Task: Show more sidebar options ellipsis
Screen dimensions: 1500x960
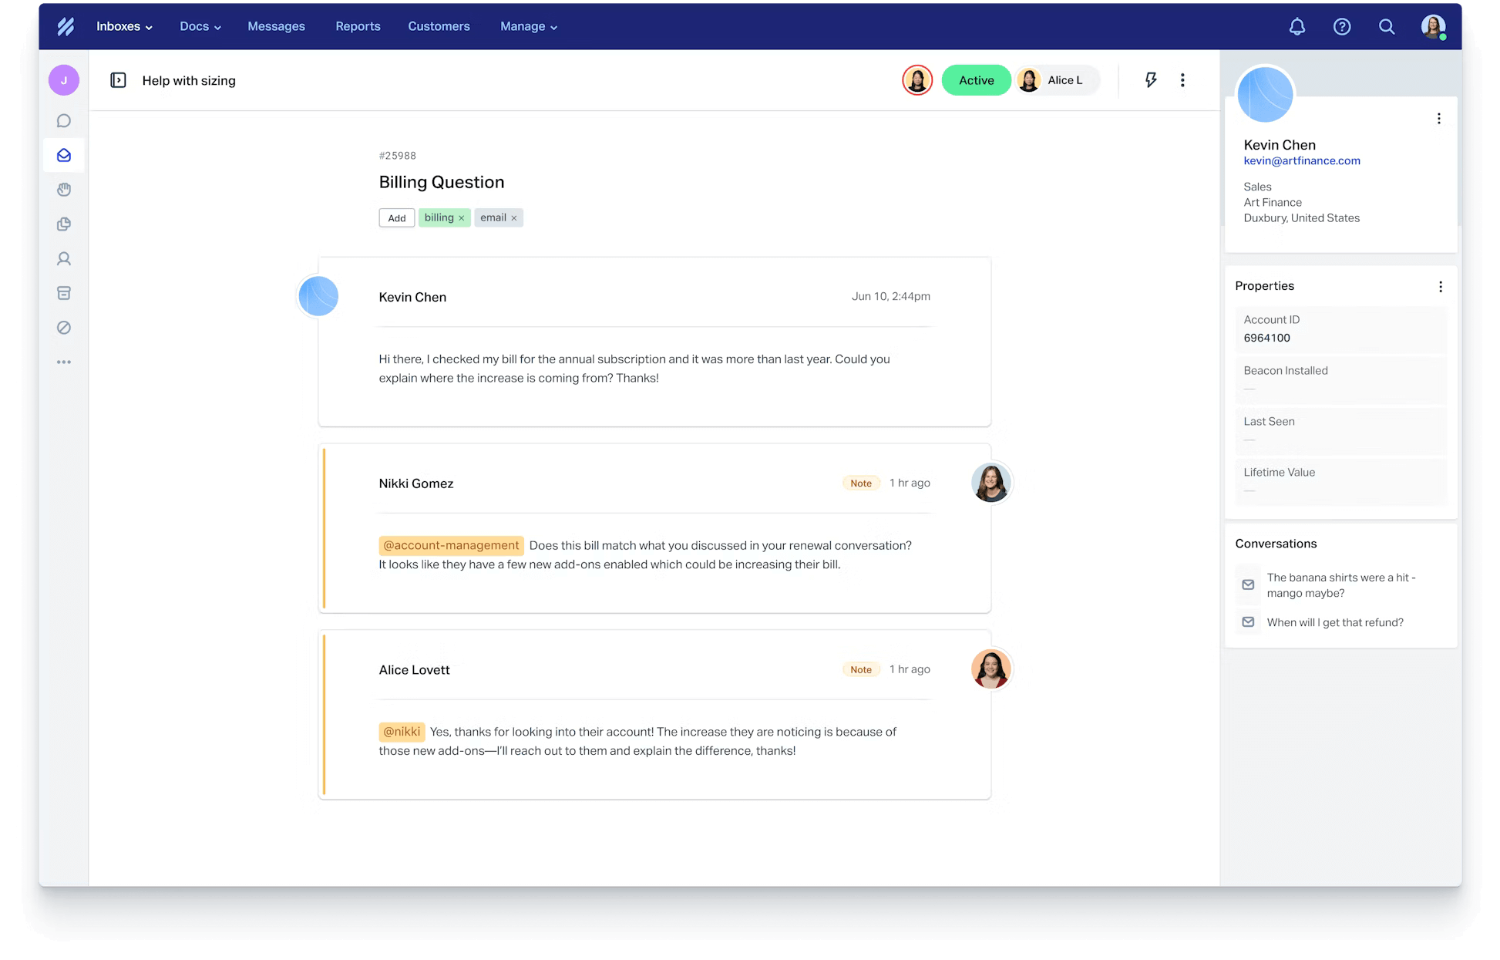Action: point(64,362)
